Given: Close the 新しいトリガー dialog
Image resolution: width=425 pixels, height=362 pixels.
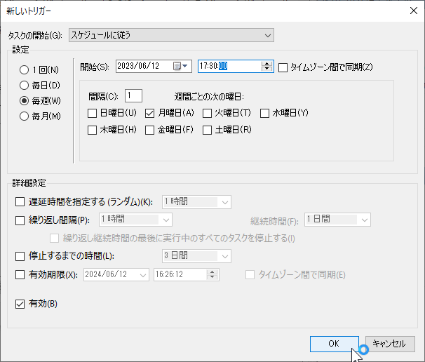Looking at the screenshot, I should 414,11.
